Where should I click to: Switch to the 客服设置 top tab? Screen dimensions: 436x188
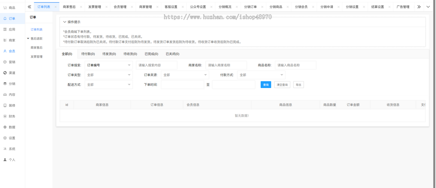click(171, 7)
